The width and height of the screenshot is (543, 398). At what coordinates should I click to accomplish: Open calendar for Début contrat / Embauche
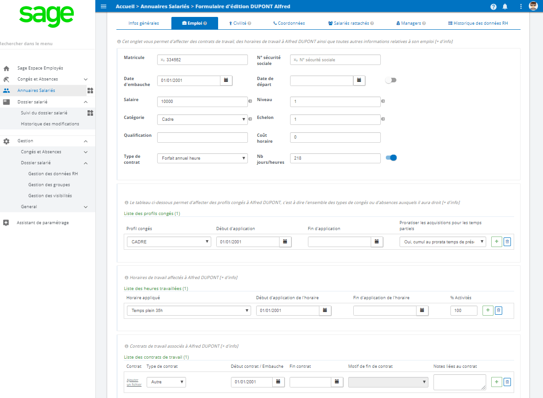[278, 382]
